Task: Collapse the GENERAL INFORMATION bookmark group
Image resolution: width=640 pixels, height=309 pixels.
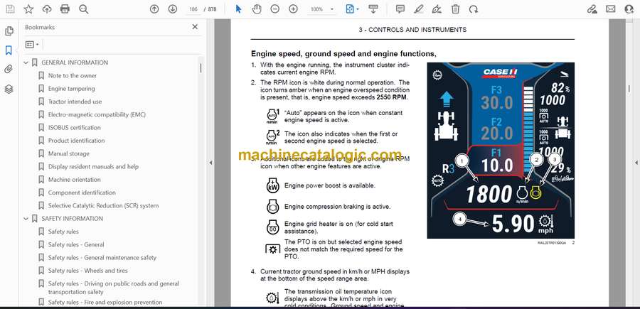Action: (x=26, y=63)
